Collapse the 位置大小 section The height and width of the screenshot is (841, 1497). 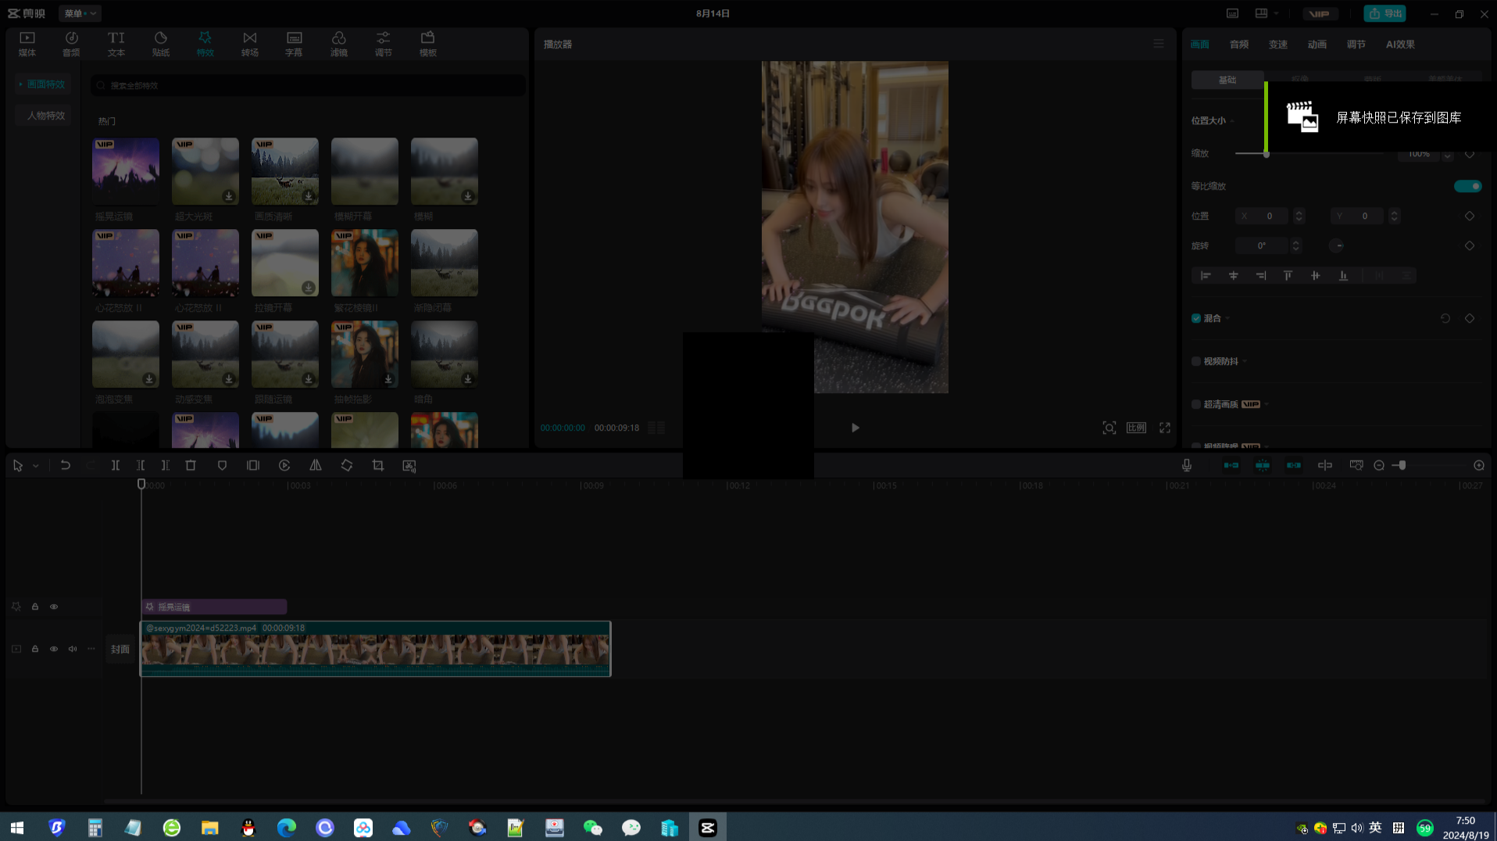pos(1232,121)
